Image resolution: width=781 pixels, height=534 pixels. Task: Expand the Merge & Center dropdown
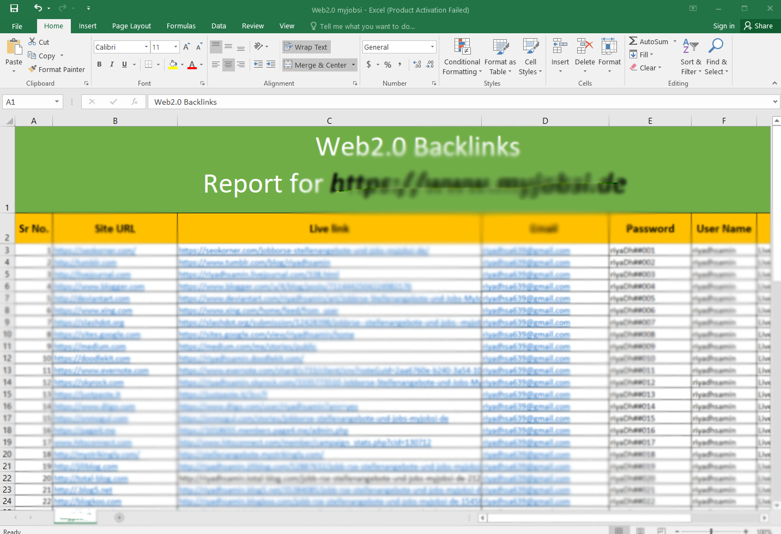[x=354, y=64]
